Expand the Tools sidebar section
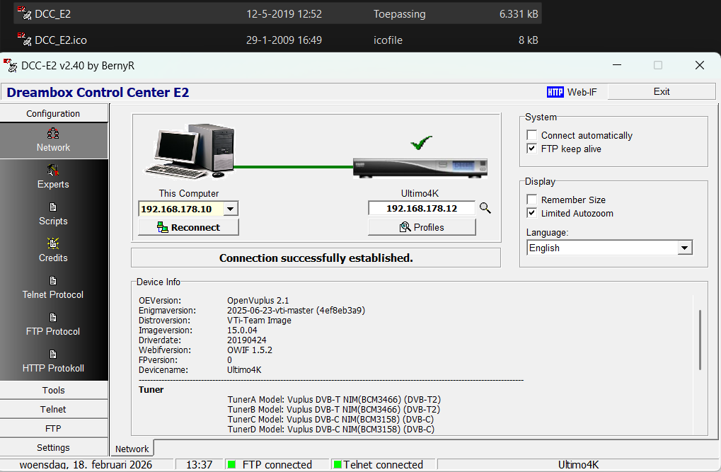The height and width of the screenshot is (472, 721). tap(53, 390)
